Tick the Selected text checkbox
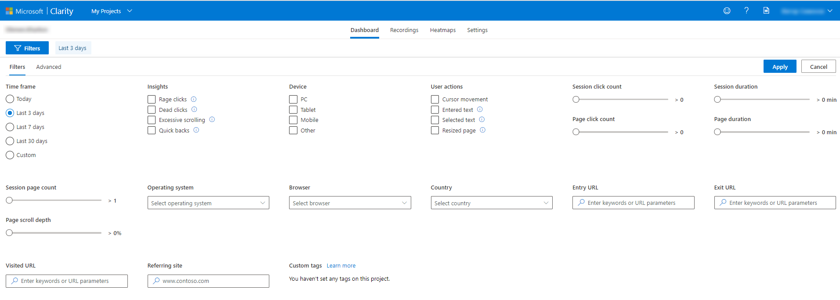Screen dimensions: 840x300 coord(435,120)
